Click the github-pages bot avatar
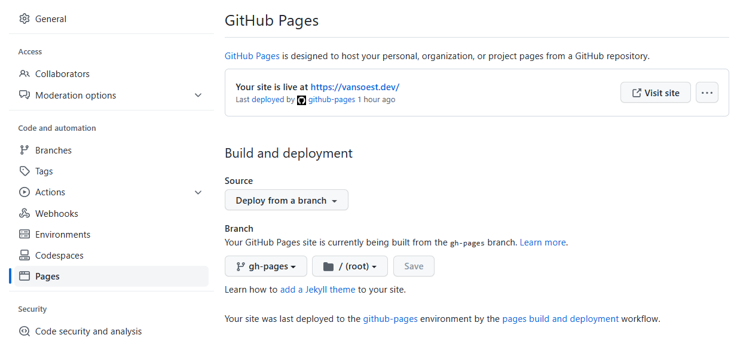The width and height of the screenshot is (737, 344). tap(301, 100)
